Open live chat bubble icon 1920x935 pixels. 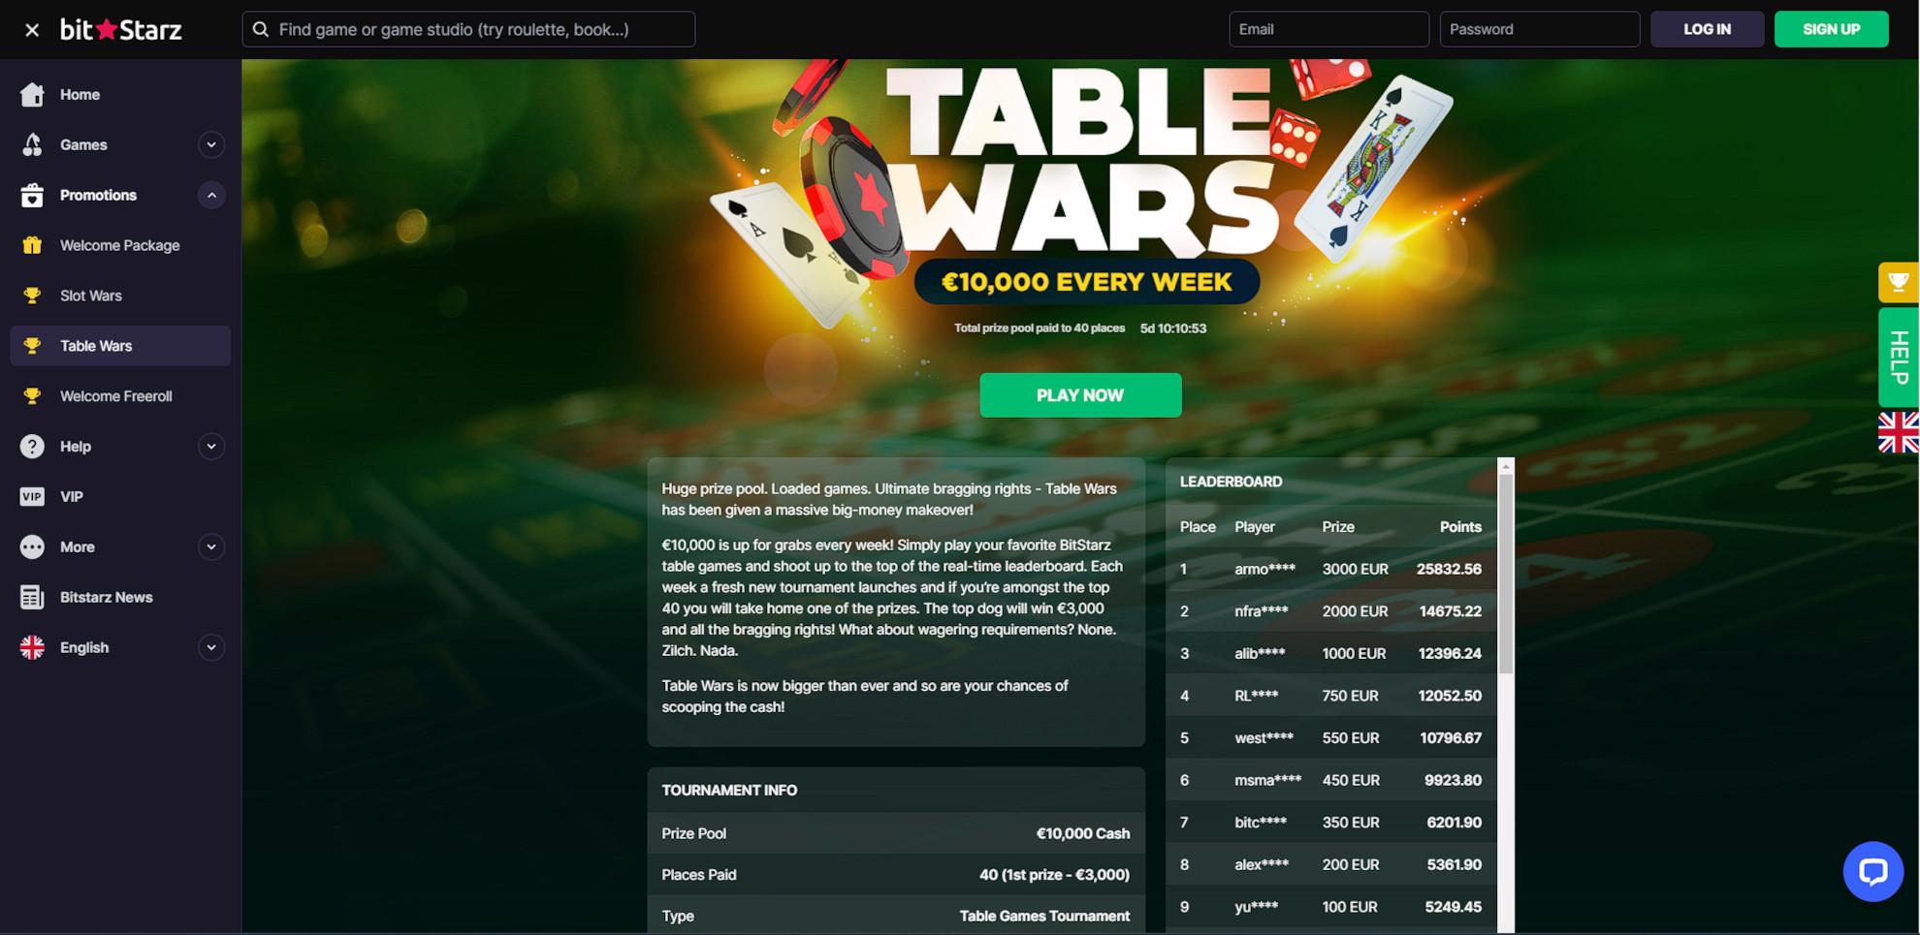point(1872,871)
